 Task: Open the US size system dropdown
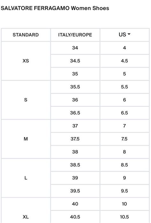(x=125, y=35)
